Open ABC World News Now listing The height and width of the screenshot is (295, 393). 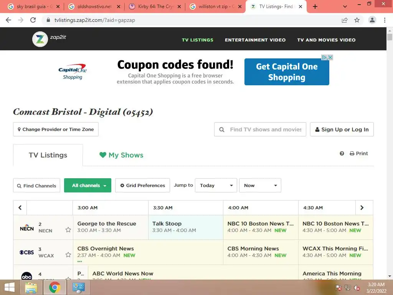pos(193,273)
